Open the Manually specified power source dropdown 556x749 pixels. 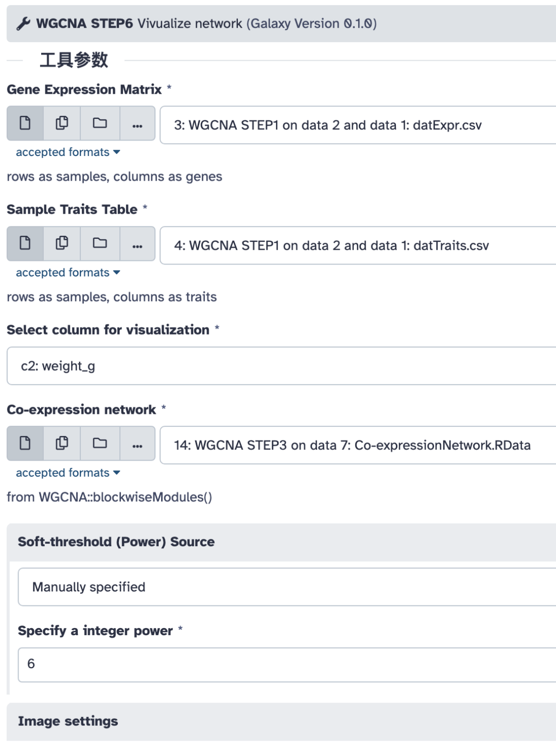point(287,587)
